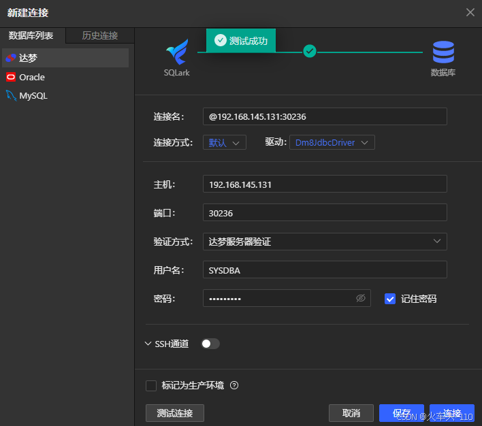The height and width of the screenshot is (426, 482).
Task: Click the 端口 input field
Action: [325, 212]
